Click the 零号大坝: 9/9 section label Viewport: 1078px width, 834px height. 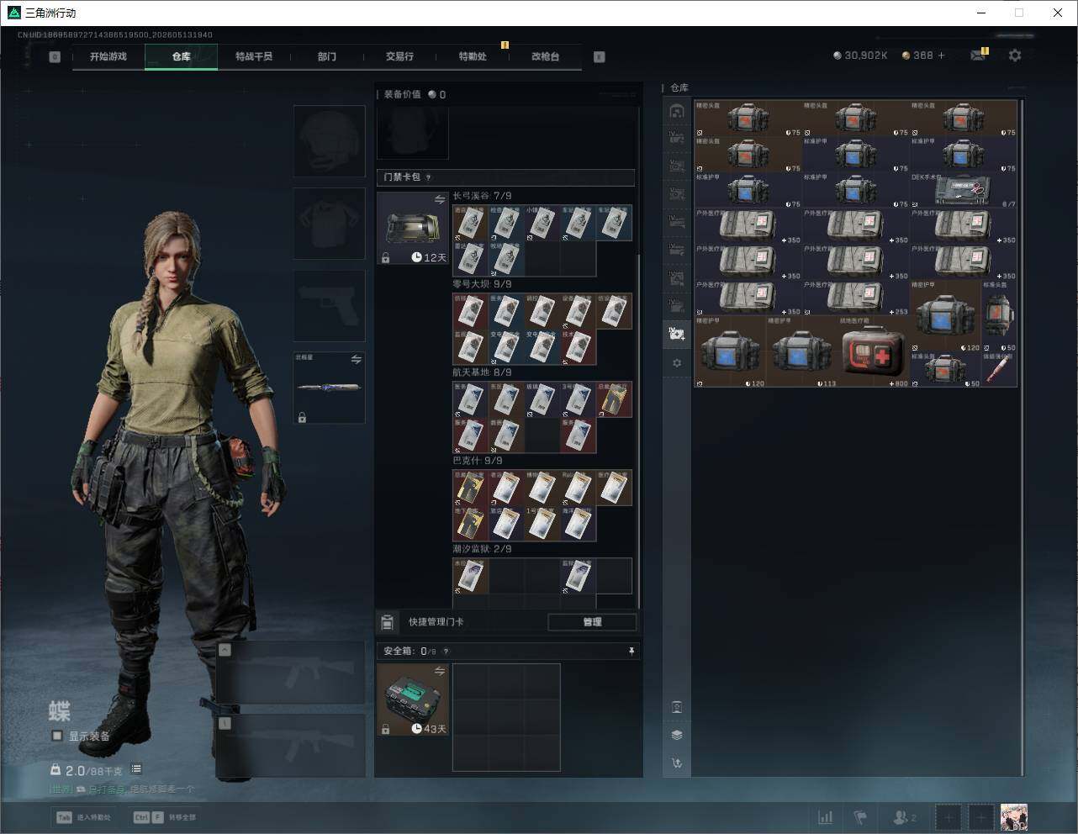[x=482, y=284]
